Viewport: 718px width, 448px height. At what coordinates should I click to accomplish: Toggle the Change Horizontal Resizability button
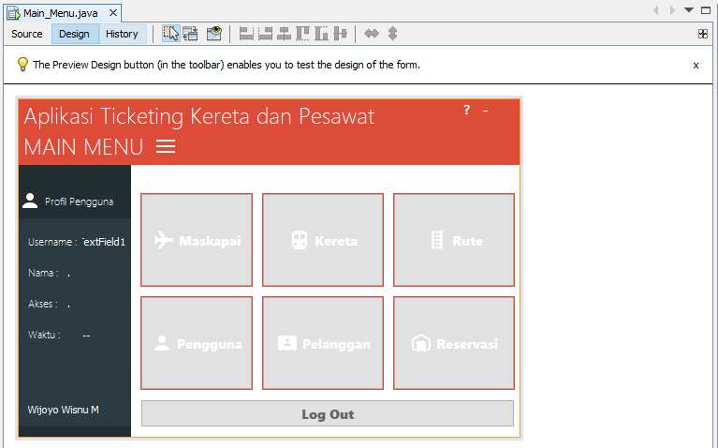(372, 34)
